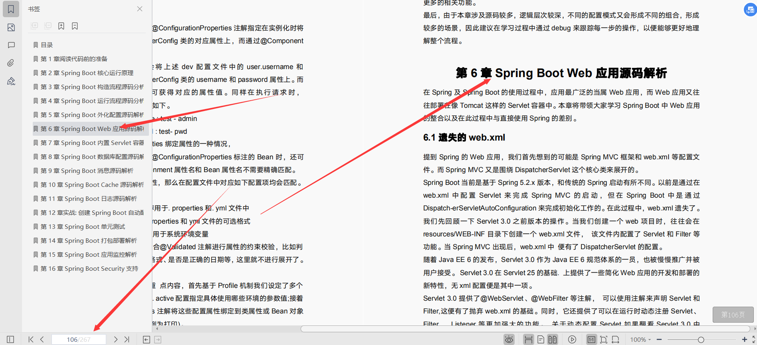Toggle continuous scrolling mode
Viewport: 757px width, 345px height.
(x=528, y=339)
